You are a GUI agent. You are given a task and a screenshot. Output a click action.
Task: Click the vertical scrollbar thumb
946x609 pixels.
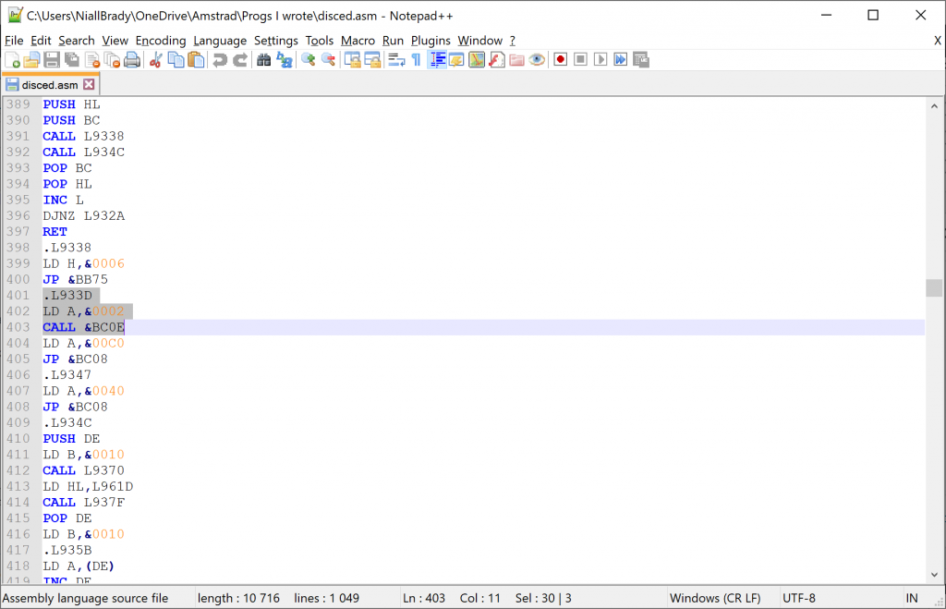click(934, 288)
